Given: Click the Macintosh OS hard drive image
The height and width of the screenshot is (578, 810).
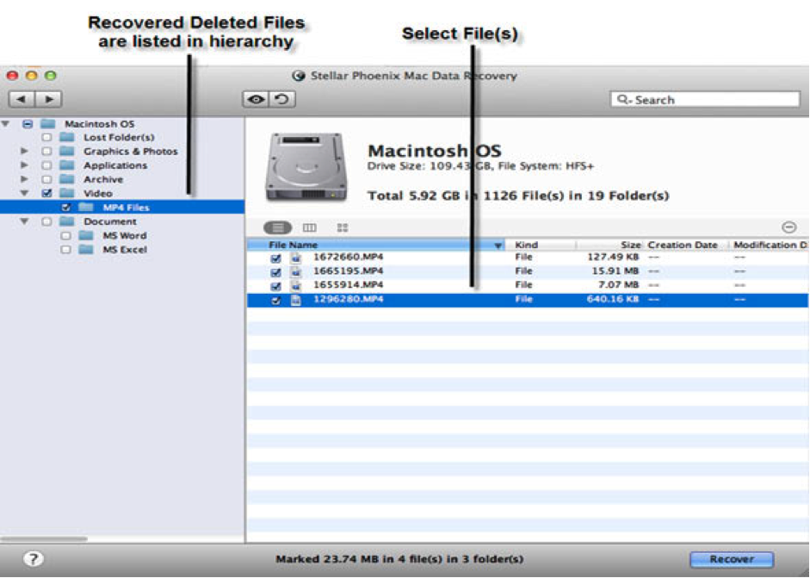Looking at the screenshot, I should coord(306,167).
